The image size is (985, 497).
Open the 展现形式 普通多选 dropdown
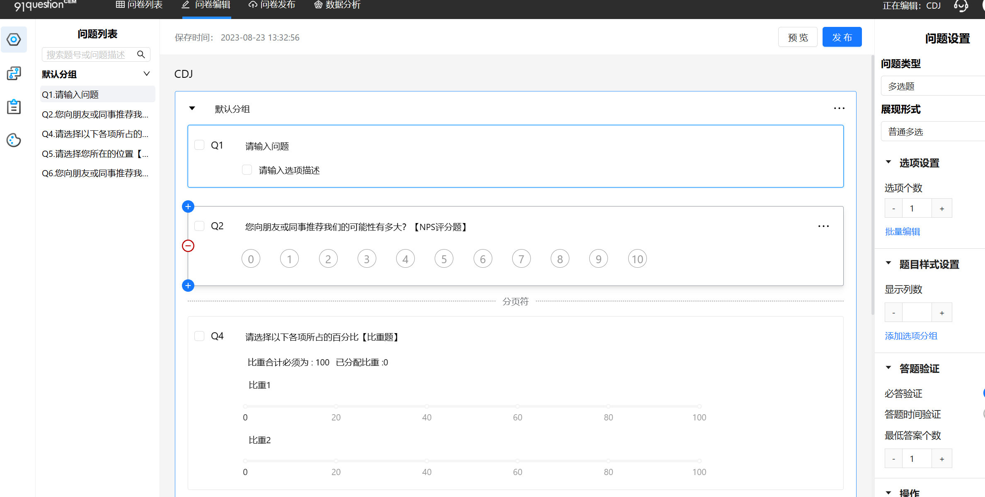coord(933,132)
